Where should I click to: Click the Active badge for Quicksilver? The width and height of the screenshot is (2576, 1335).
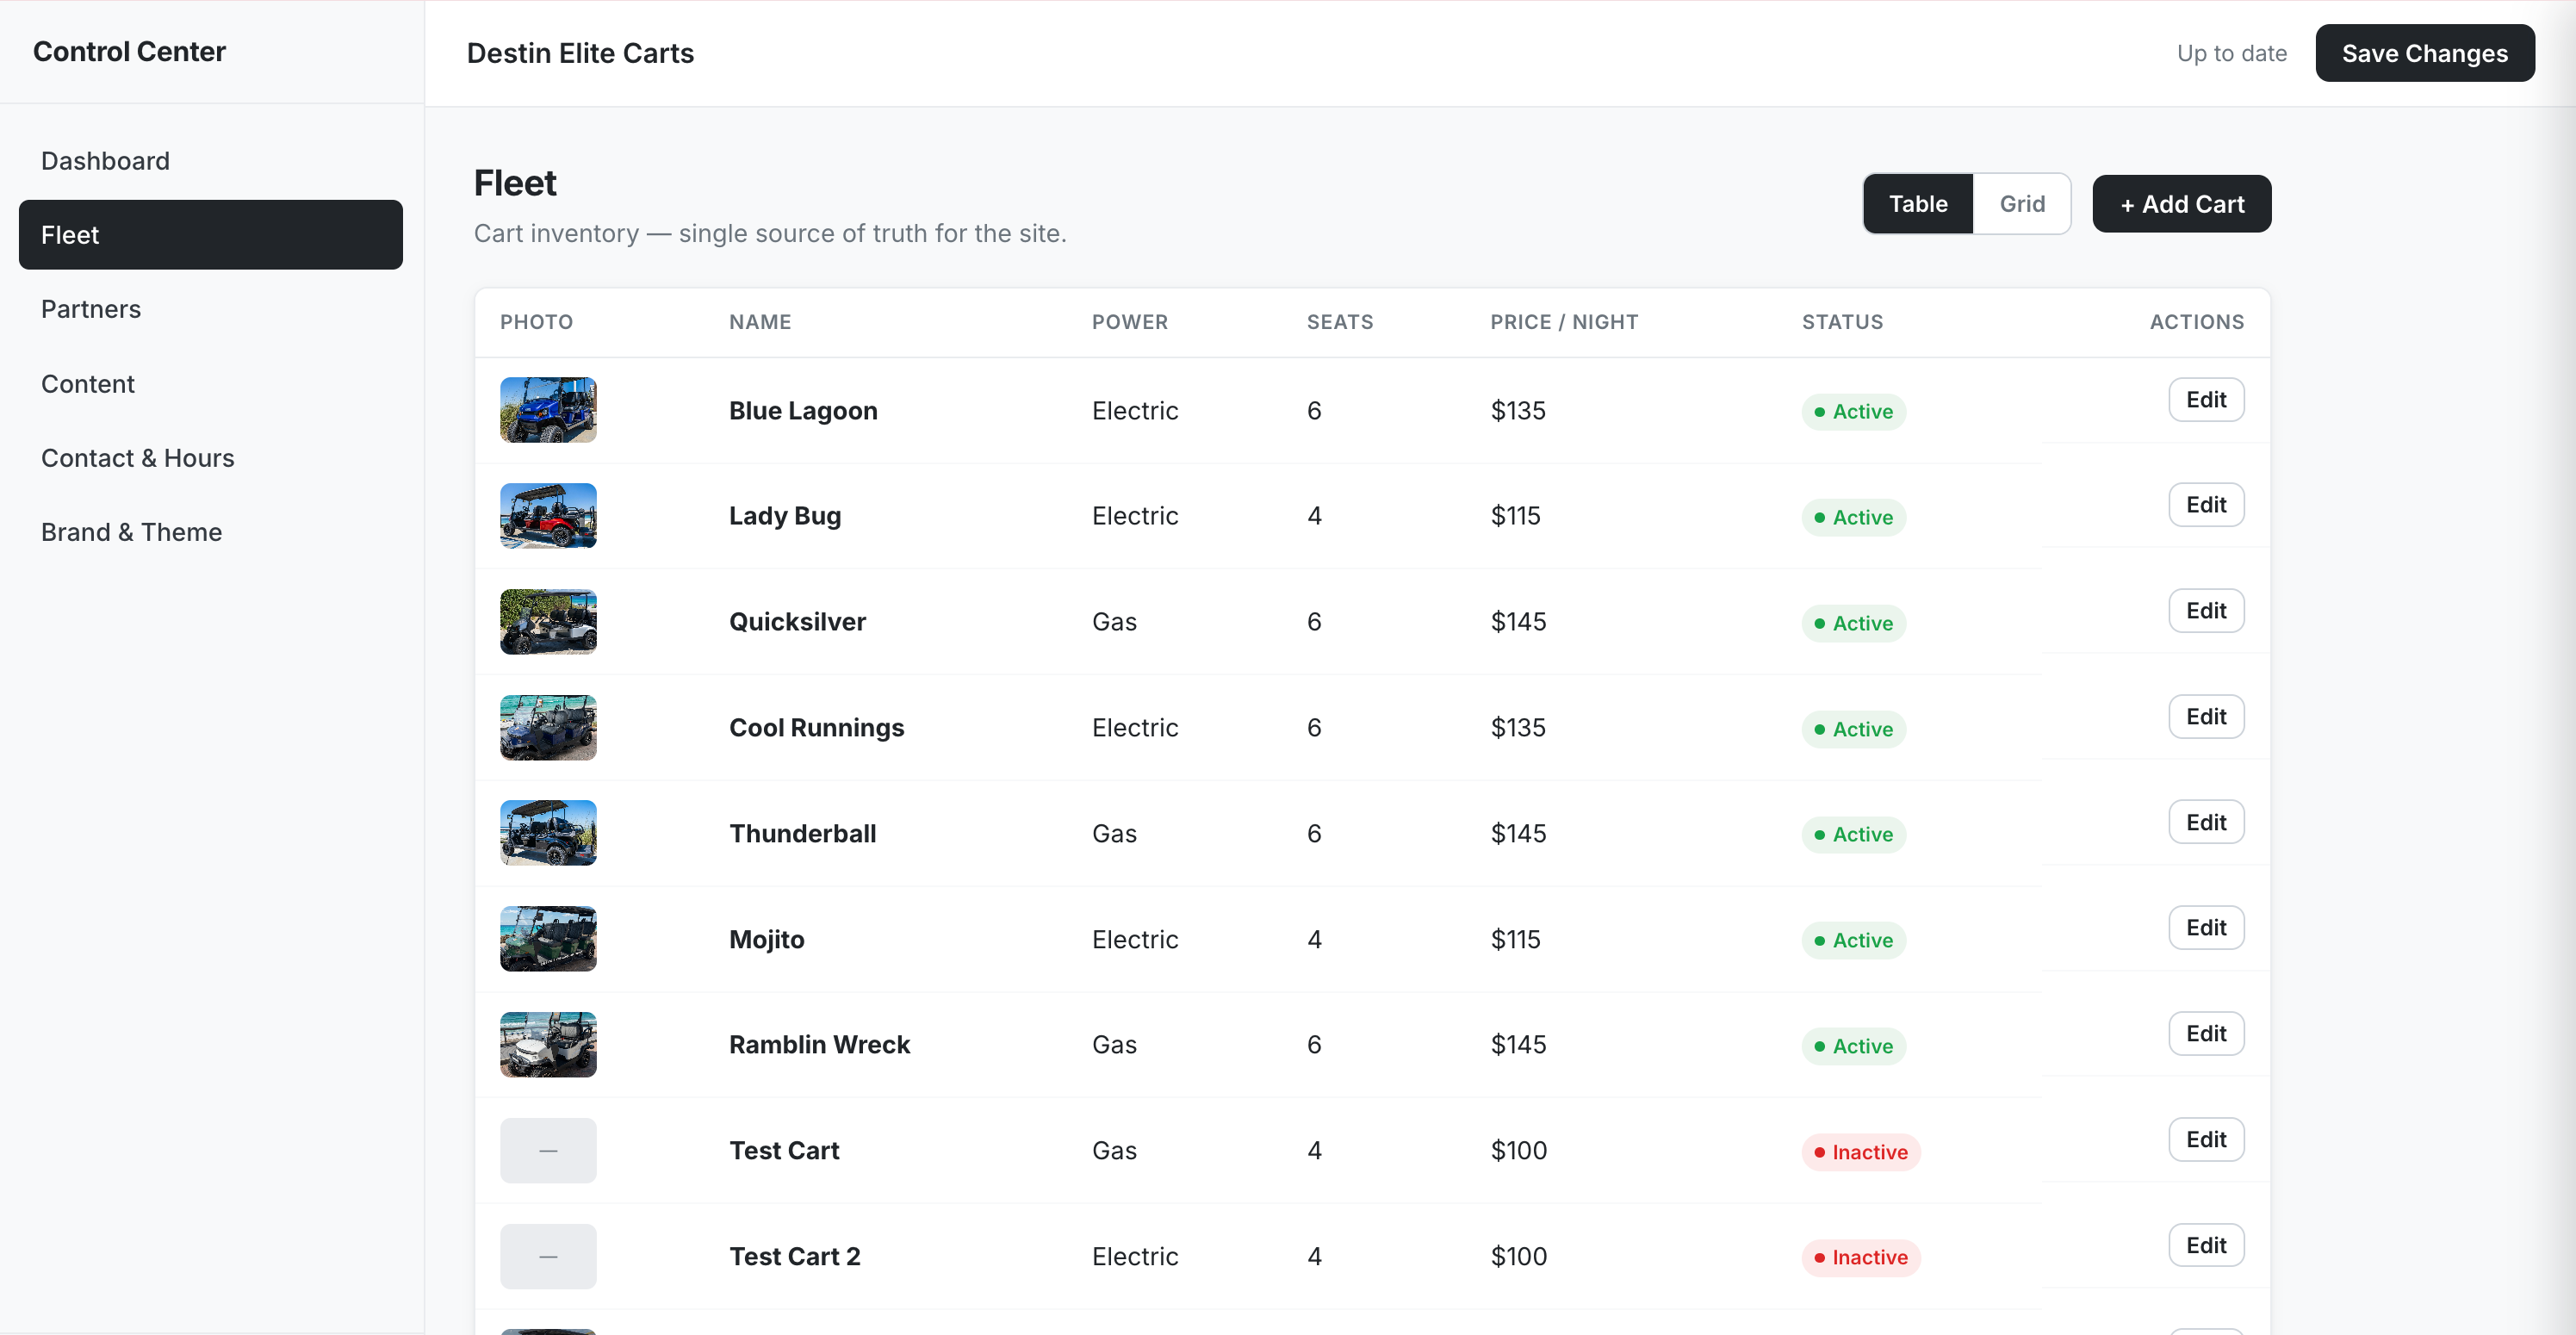coord(1853,624)
